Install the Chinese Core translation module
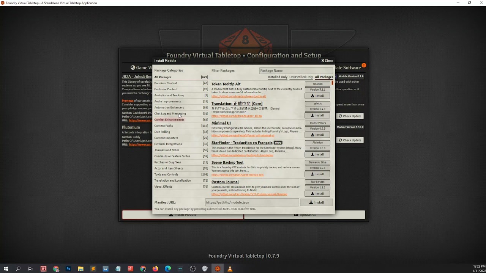Screen dimensions: 486x273 (x=317, y=115)
